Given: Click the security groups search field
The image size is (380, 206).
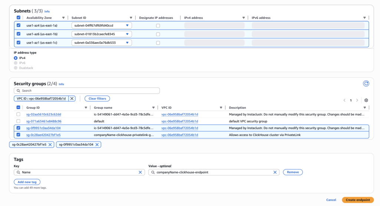Looking at the screenshot, I should [x=87, y=91].
